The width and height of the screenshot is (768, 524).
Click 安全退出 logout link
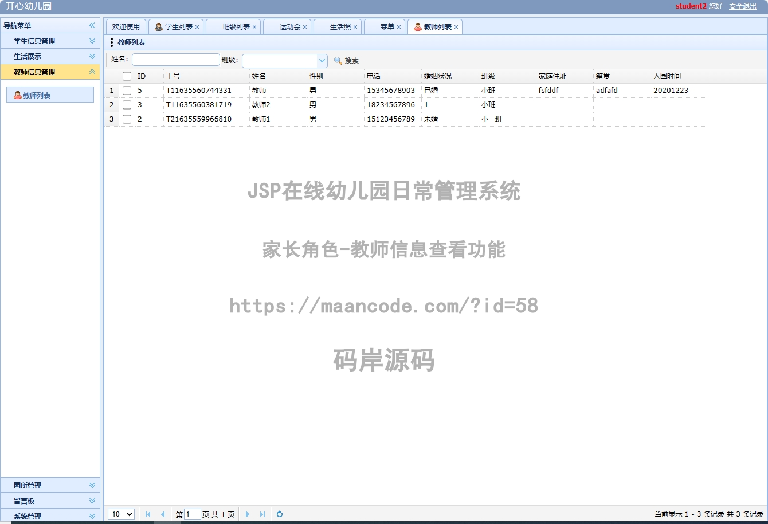click(743, 6)
